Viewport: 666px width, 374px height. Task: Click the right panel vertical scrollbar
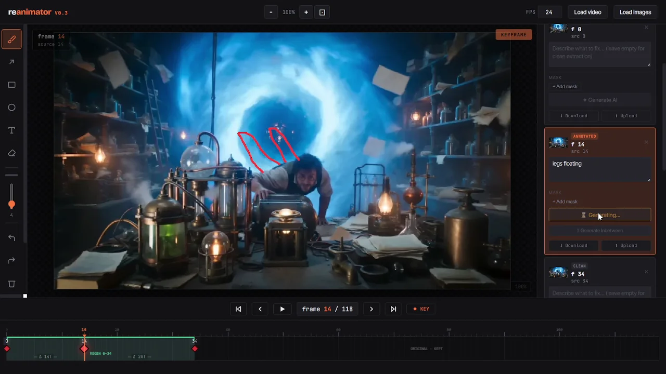click(663, 117)
